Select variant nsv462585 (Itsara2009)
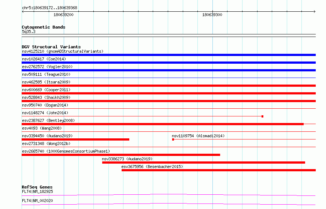 click(x=46, y=82)
